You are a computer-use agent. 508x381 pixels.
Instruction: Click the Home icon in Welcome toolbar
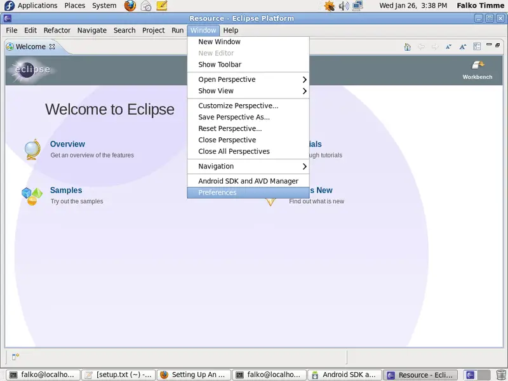(407, 47)
